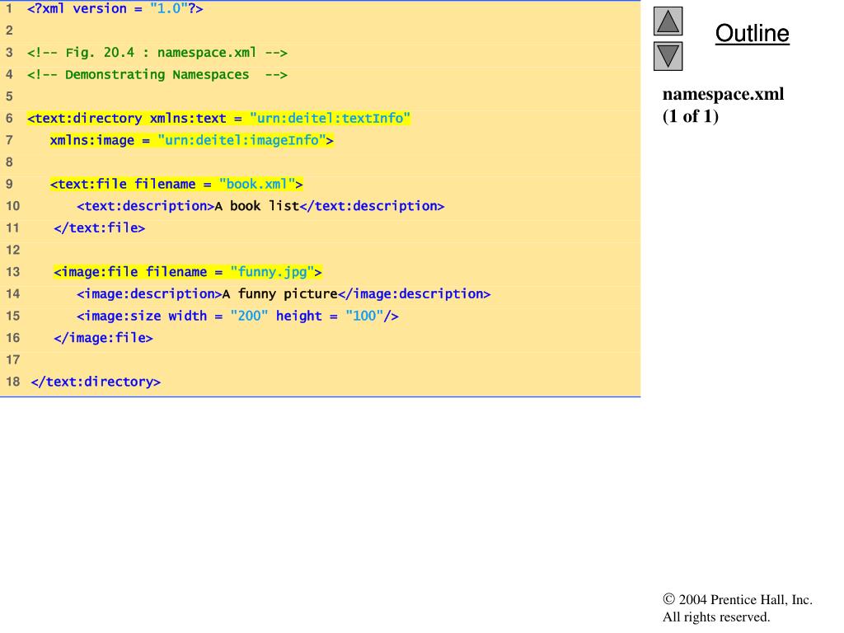The image size is (844, 633).
Task: Open the Outline link
Action: click(x=752, y=33)
